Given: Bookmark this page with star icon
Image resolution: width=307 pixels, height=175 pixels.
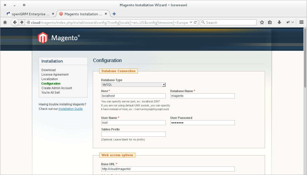Looking at the screenshot, I should click(262, 22).
